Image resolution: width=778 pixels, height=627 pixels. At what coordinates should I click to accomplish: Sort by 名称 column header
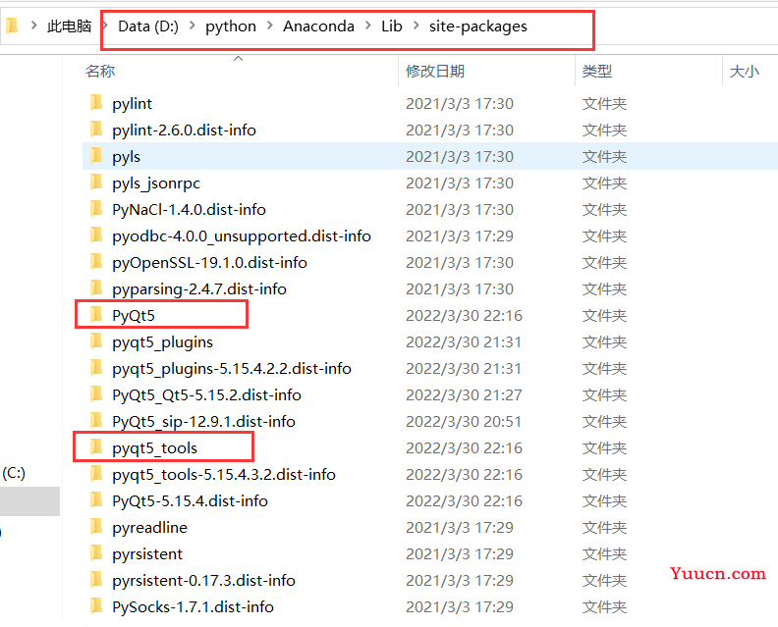pos(100,71)
